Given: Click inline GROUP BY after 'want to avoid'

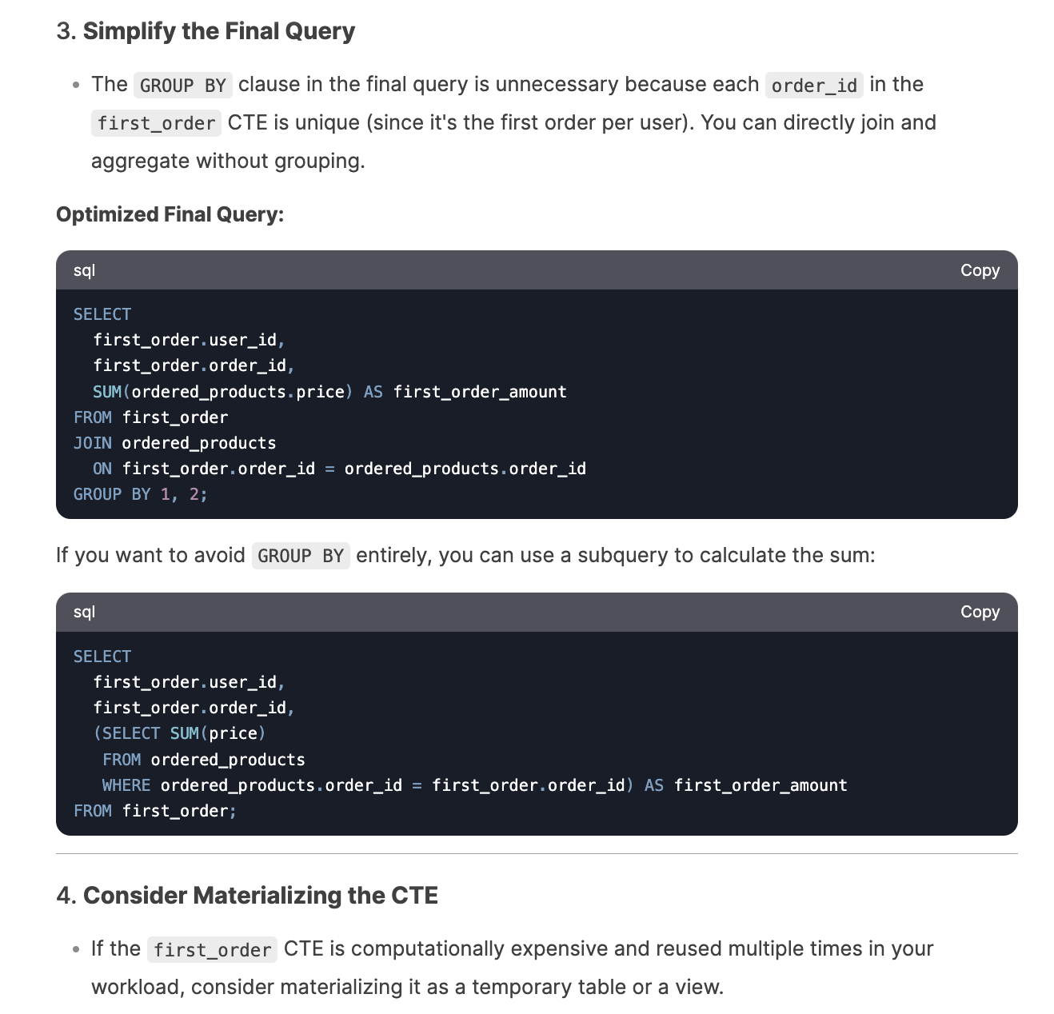Looking at the screenshot, I should (x=300, y=556).
